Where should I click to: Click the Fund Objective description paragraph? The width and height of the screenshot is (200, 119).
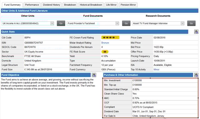coord(48,84)
